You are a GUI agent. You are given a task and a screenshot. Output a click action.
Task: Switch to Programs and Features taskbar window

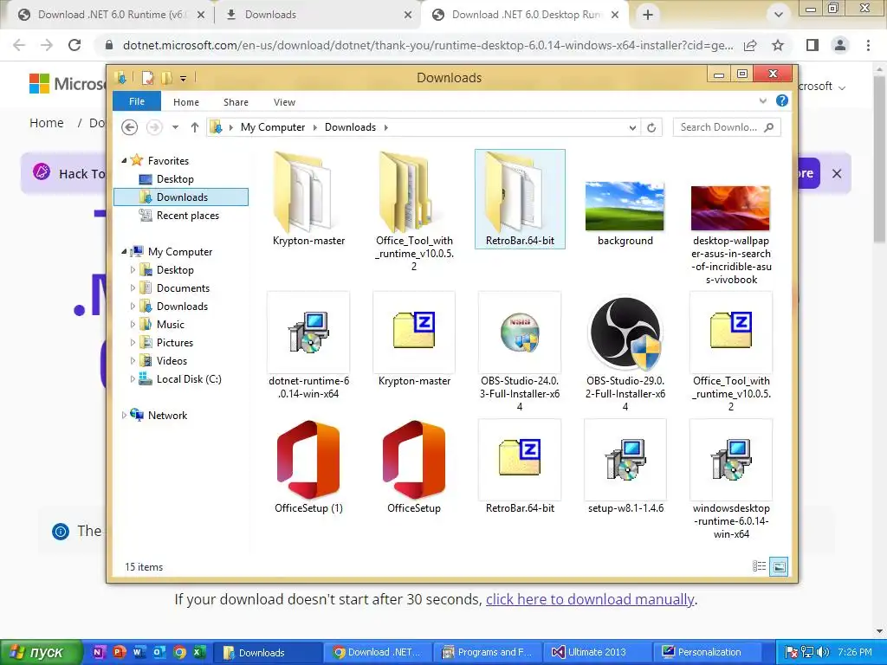tap(487, 653)
